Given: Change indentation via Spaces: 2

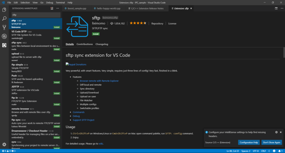Looking at the screenshot, I should (x=246, y=151).
